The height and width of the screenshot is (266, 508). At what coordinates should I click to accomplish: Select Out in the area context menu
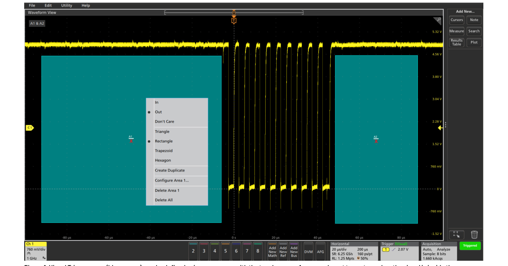(177, 112)
